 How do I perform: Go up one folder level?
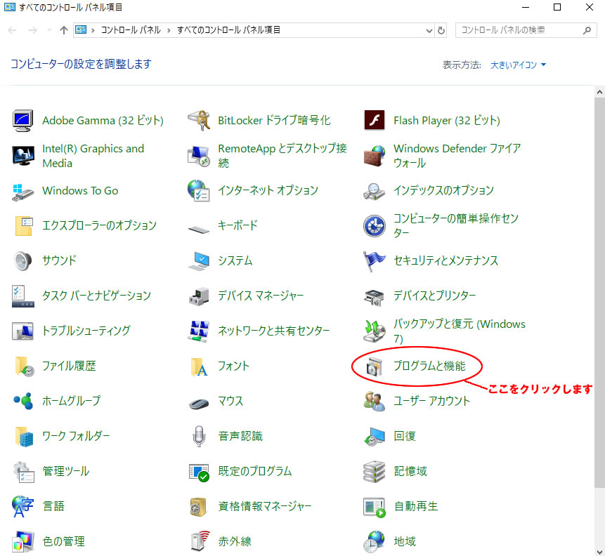64,30
